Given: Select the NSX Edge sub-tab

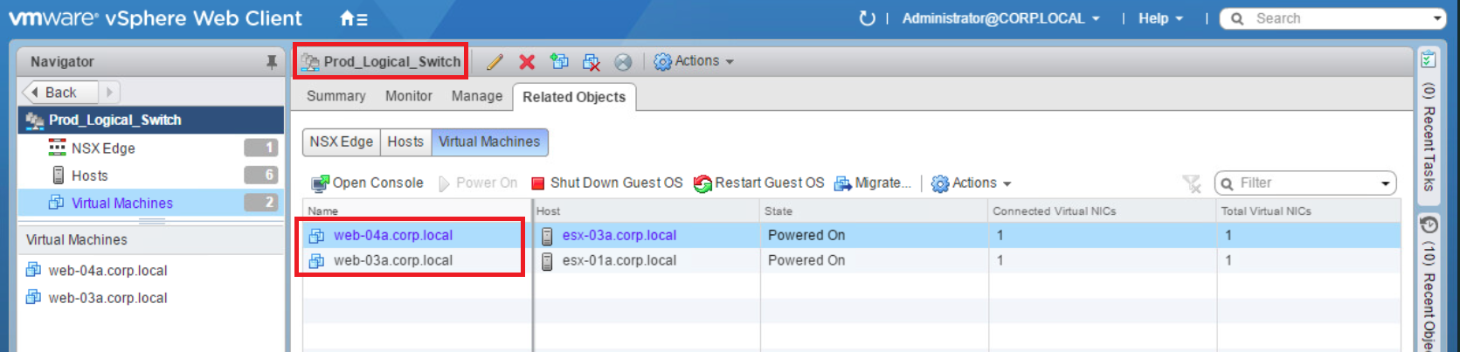Looking at the screenshot, I should 342,141.
